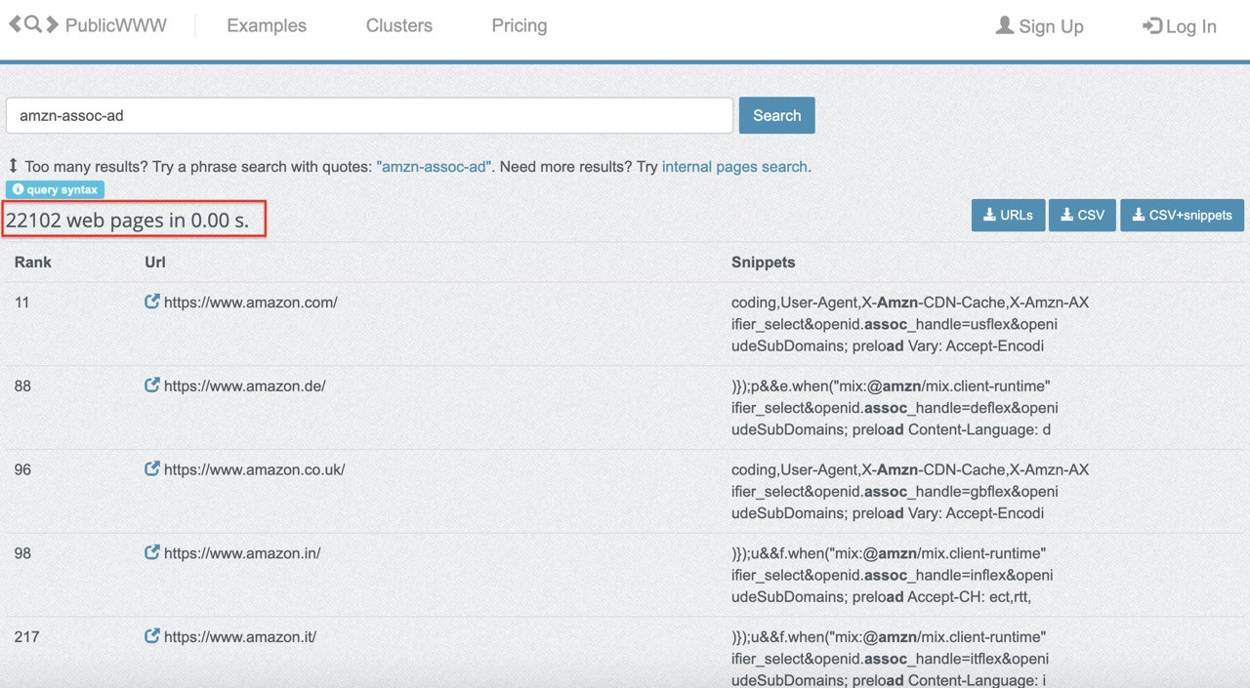Click the Snippets column header
Screen dimensions: 1250x688
(764, 263)
